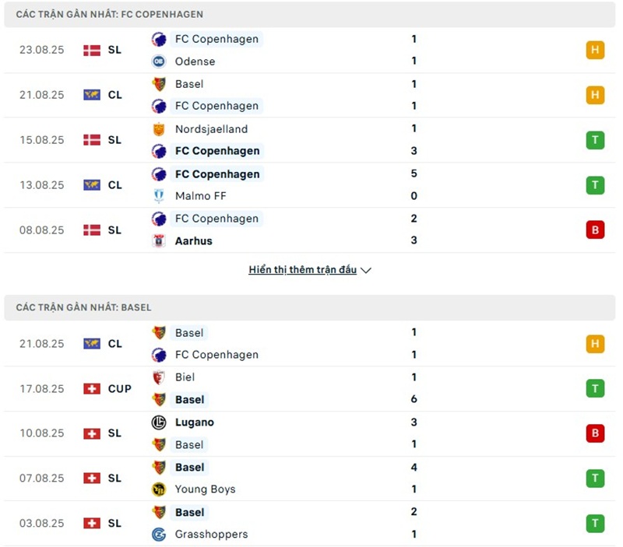Select the 'Các trận gần nhất: FC Copenhagen' header
This screenshot has height=547, width=623.
point(109,15)
